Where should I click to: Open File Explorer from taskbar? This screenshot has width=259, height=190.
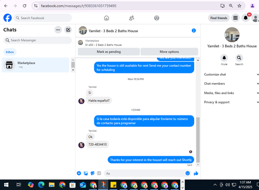point(52,185)
